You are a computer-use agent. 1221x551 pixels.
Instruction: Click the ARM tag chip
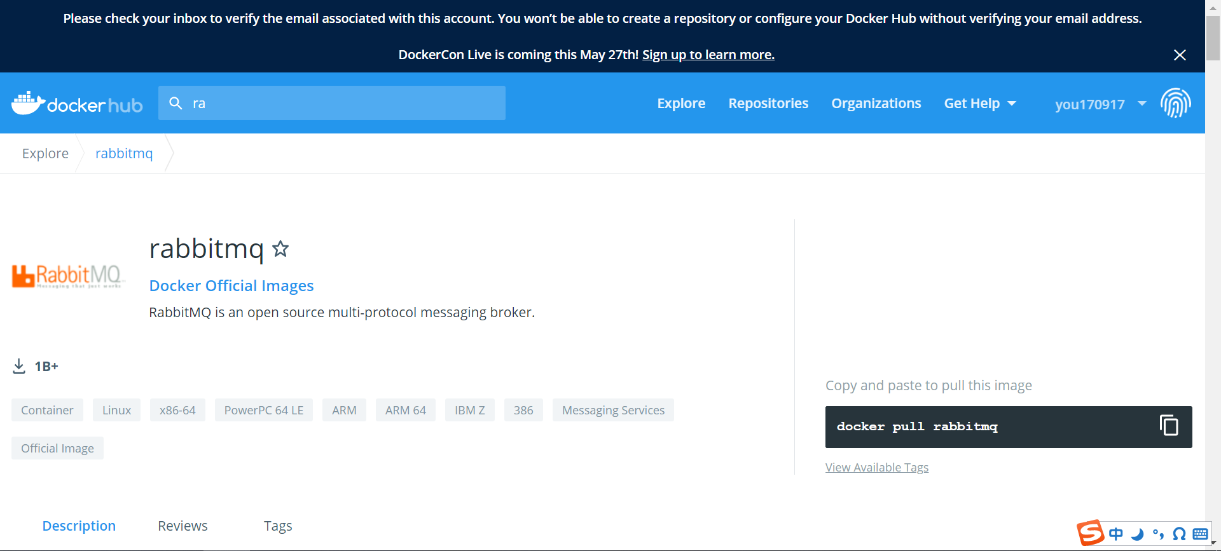[344, 410]
